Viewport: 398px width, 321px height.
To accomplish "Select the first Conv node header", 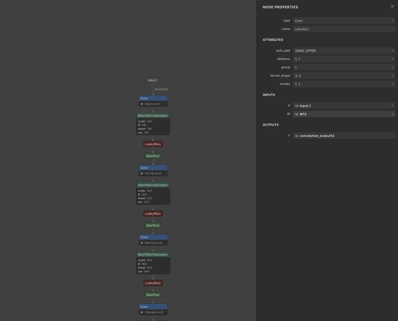I will [x=153, y=98].
